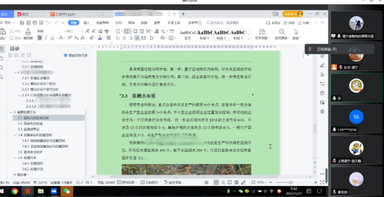Open the 页面布局 (Page Layout) tab

point(102,22)
